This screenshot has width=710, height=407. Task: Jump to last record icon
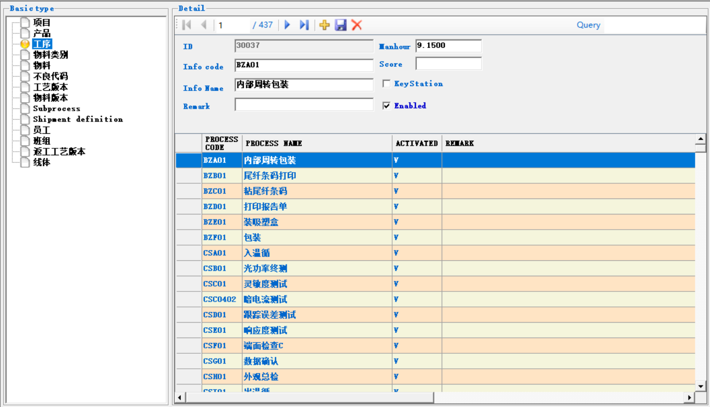pos(304,25)
